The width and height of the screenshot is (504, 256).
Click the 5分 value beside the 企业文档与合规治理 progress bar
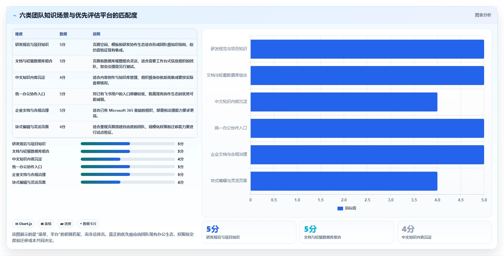click(x=181, y=175)
